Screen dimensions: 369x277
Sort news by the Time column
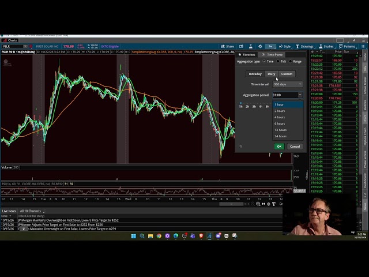pyautogui.click(x=6, y=216)
